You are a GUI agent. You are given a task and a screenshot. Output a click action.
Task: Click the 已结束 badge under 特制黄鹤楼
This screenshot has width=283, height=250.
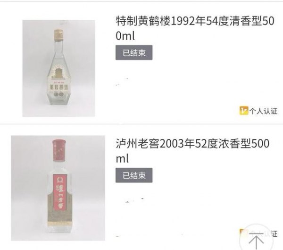pos(134,52)
